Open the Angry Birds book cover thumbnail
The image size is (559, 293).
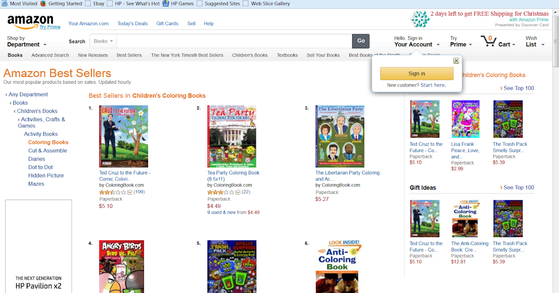122,266
